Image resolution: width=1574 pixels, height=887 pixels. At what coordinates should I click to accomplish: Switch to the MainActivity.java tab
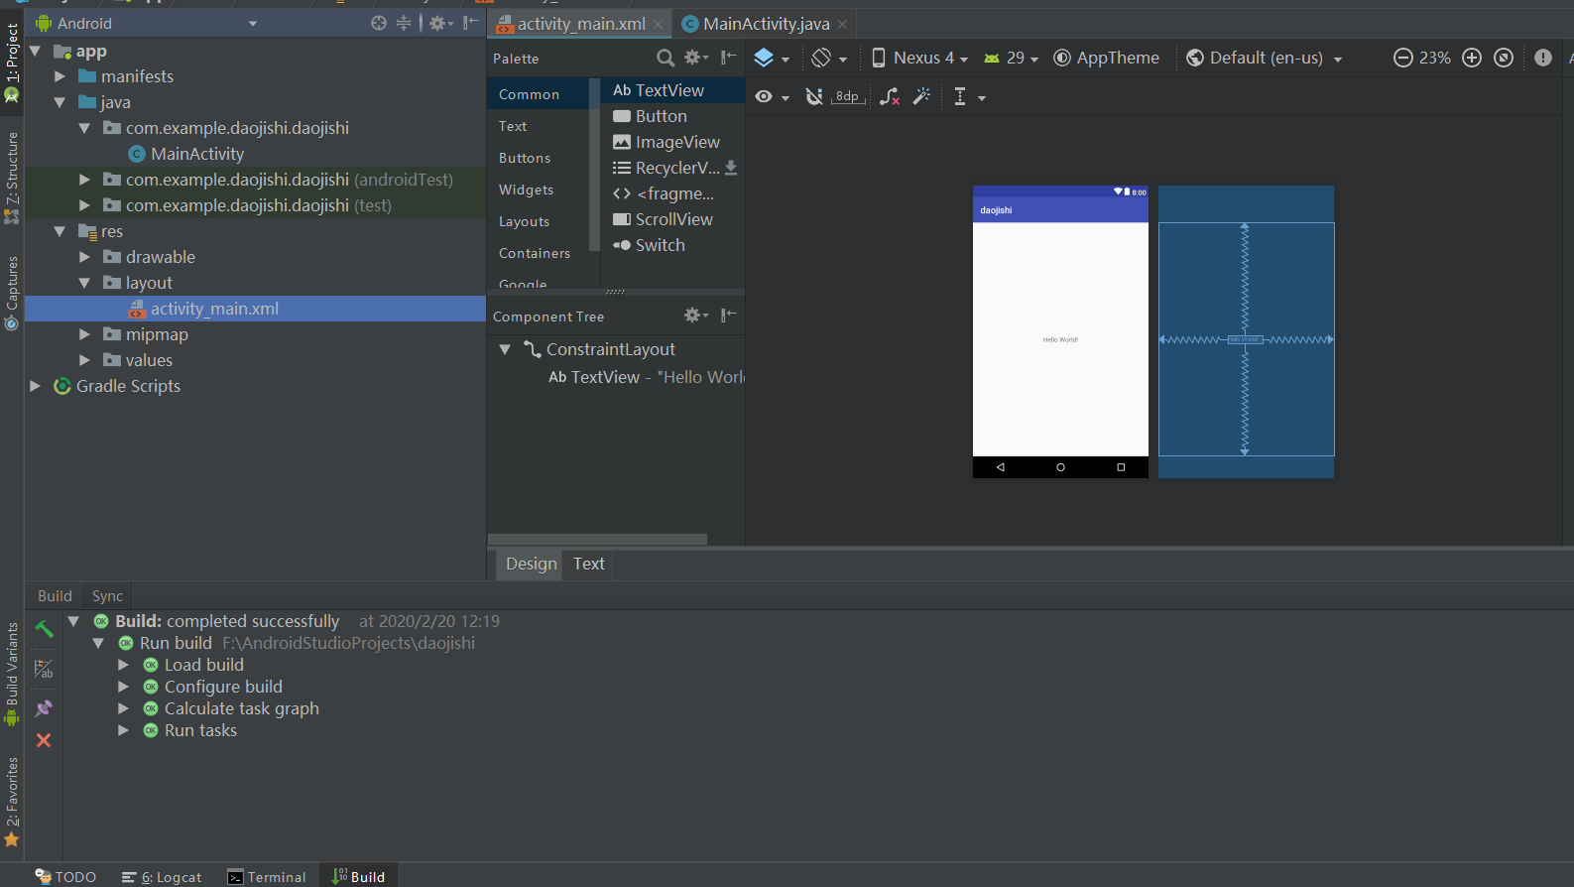click(x=766, y=24)
